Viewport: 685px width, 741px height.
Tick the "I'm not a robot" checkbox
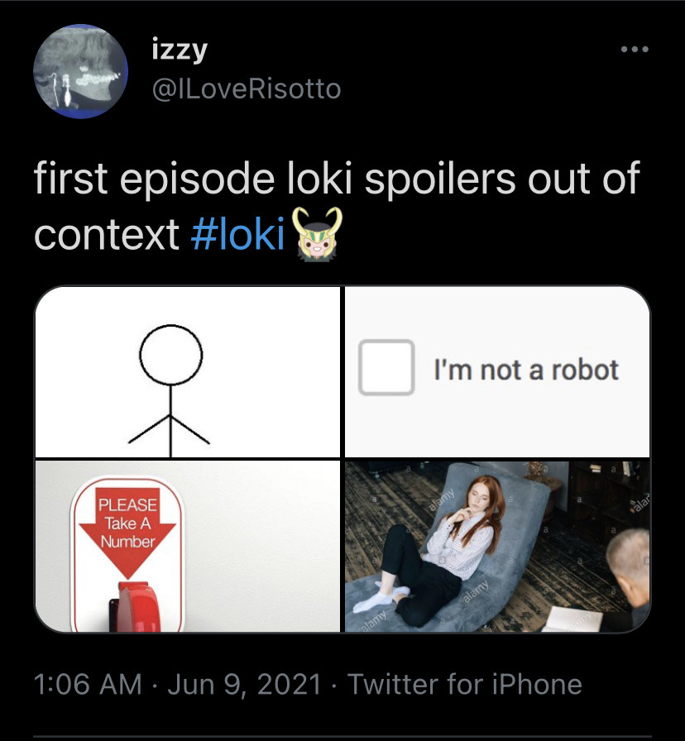tap(386, 367)
